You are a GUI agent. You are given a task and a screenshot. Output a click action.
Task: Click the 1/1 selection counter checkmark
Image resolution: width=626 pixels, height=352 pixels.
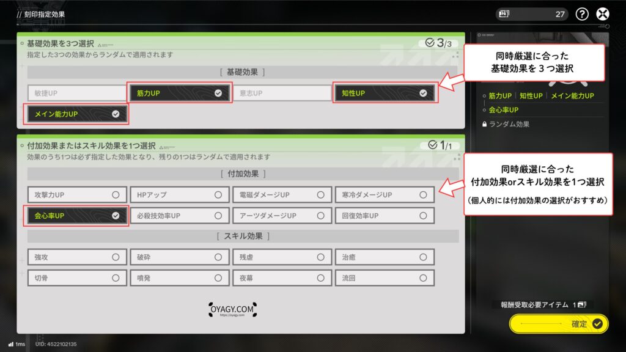pos(433,145)
